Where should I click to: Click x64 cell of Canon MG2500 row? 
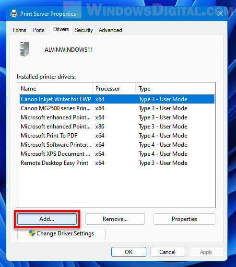tap(100, 108)
